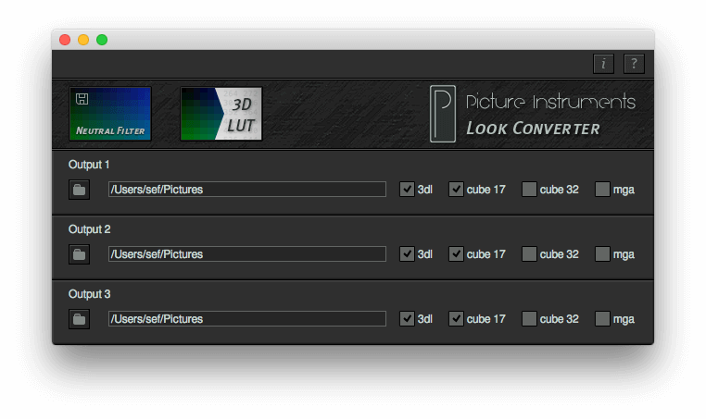Browse folder for Output 1
Viewport: 706px width, 419px height.
click(80, 190)
